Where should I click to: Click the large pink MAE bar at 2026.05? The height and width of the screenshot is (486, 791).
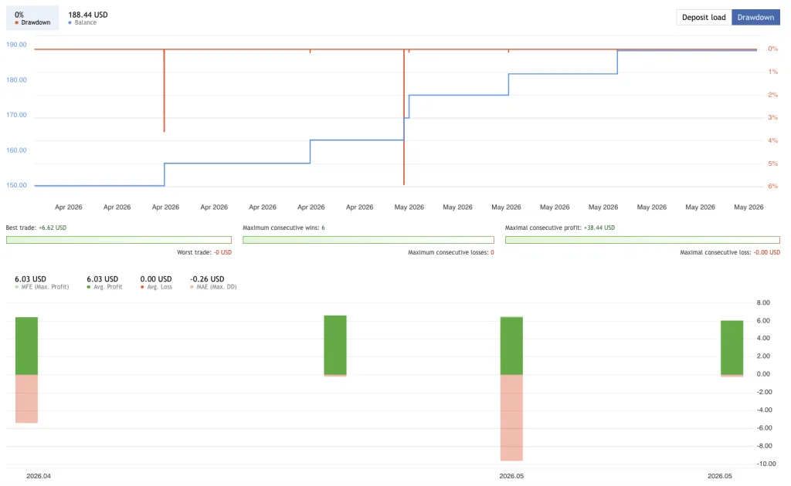pos(511,417)
